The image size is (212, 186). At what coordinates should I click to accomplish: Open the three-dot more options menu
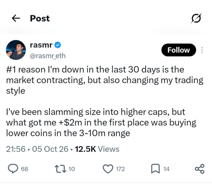pos(202,50)
